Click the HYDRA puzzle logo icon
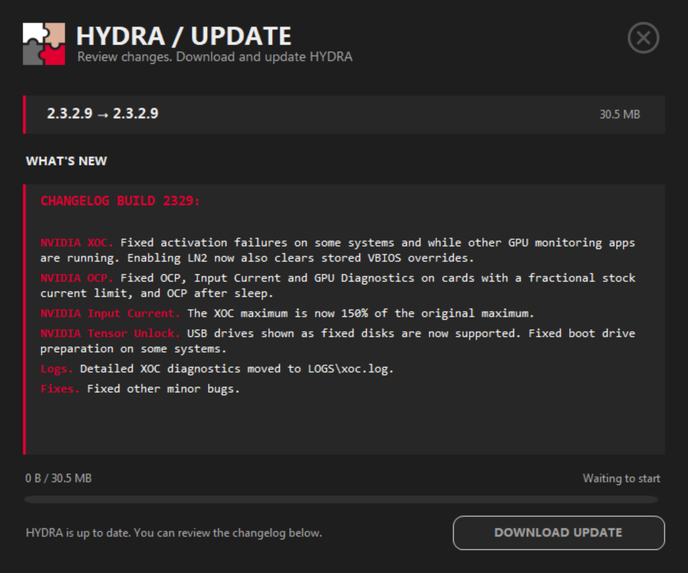Viewport: 688px width, 573px height. click(44, 44)
